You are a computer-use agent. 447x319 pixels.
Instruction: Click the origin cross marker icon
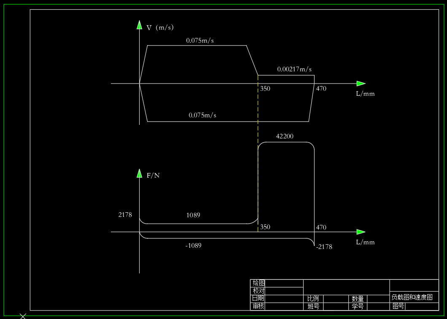[x=23, y=316]
